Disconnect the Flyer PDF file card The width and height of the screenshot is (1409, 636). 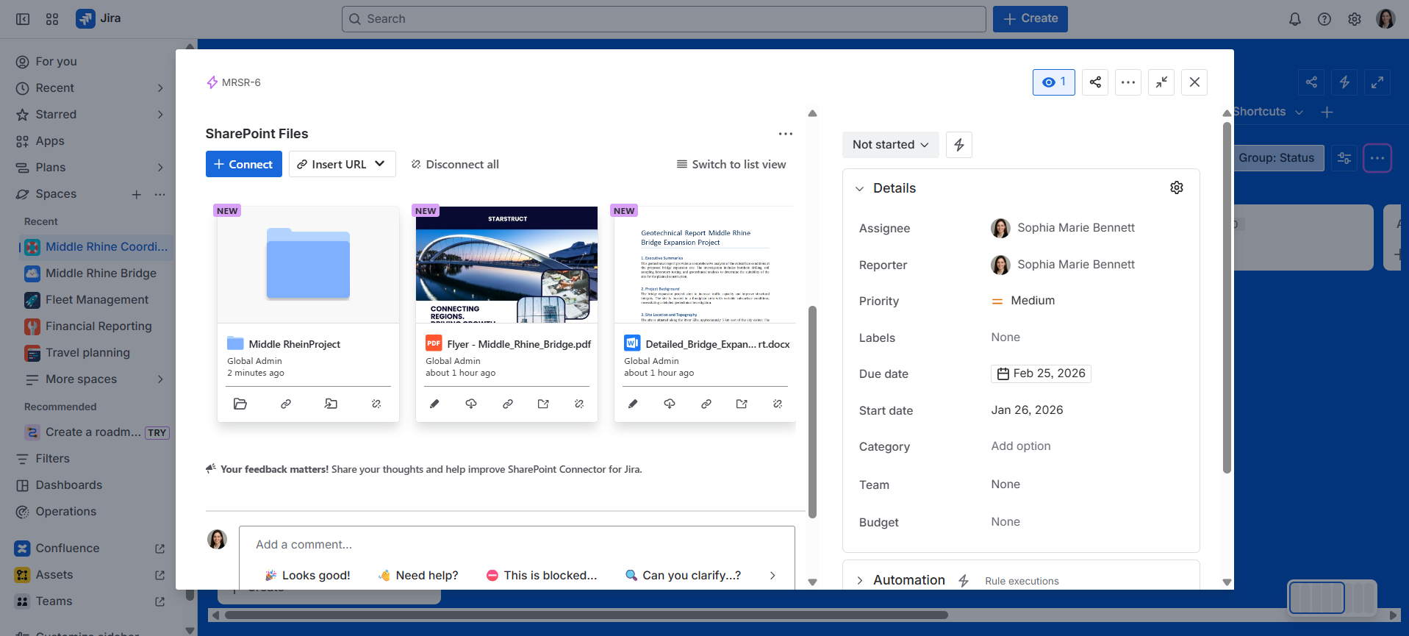click(579, 404)
